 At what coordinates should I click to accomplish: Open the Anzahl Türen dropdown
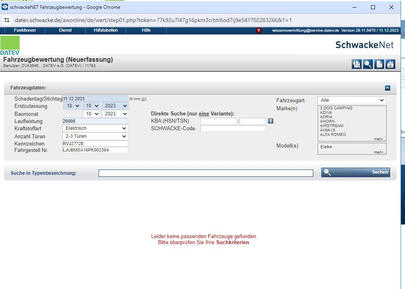point(95,136)
